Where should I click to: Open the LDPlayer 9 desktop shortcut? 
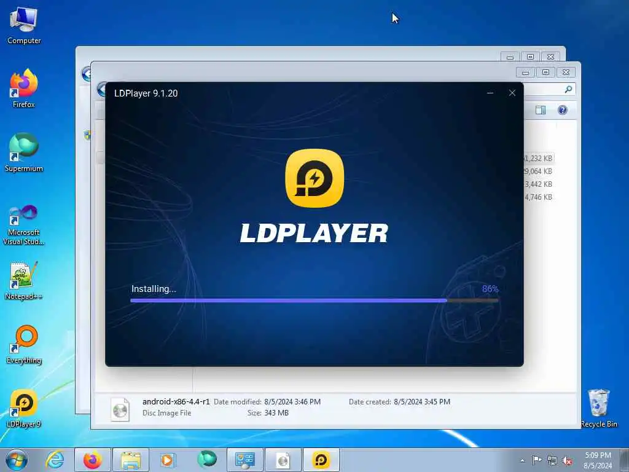coord(24,409)
